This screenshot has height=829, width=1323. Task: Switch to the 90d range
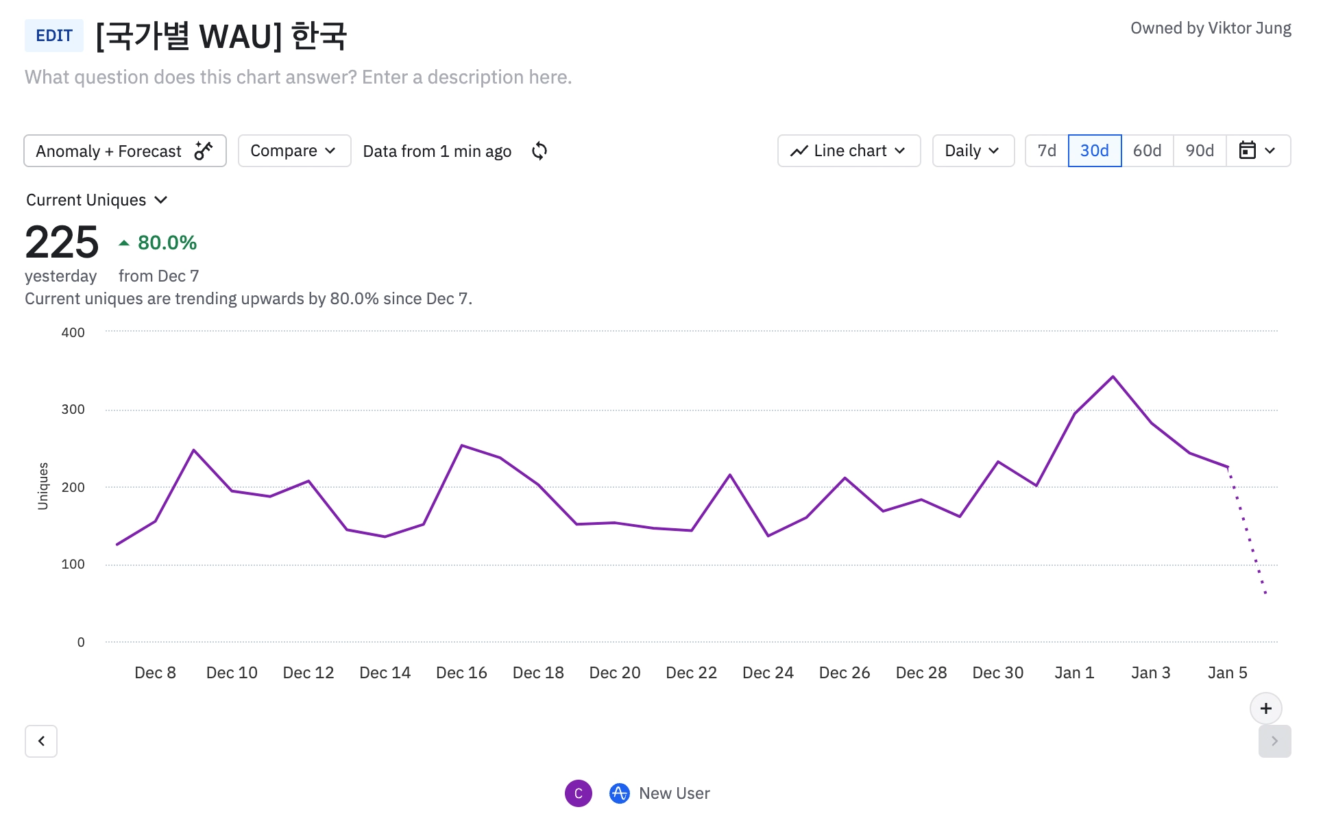click(1200, 151)
